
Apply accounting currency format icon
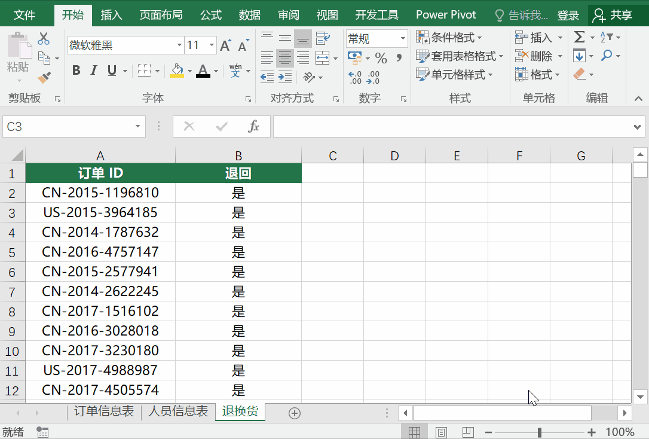[355, 57]
